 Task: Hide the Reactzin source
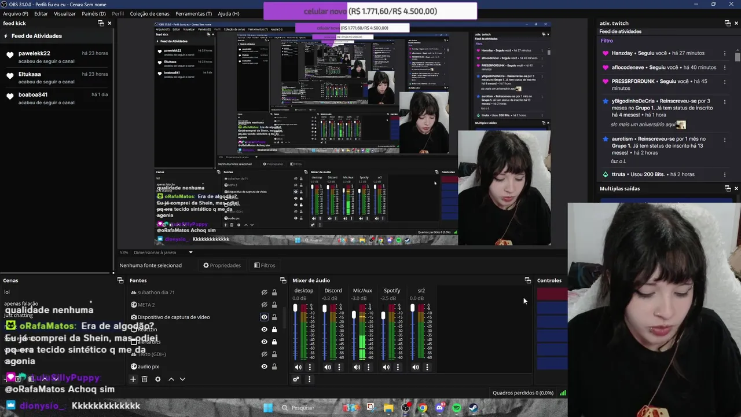[x=264, y=330]
